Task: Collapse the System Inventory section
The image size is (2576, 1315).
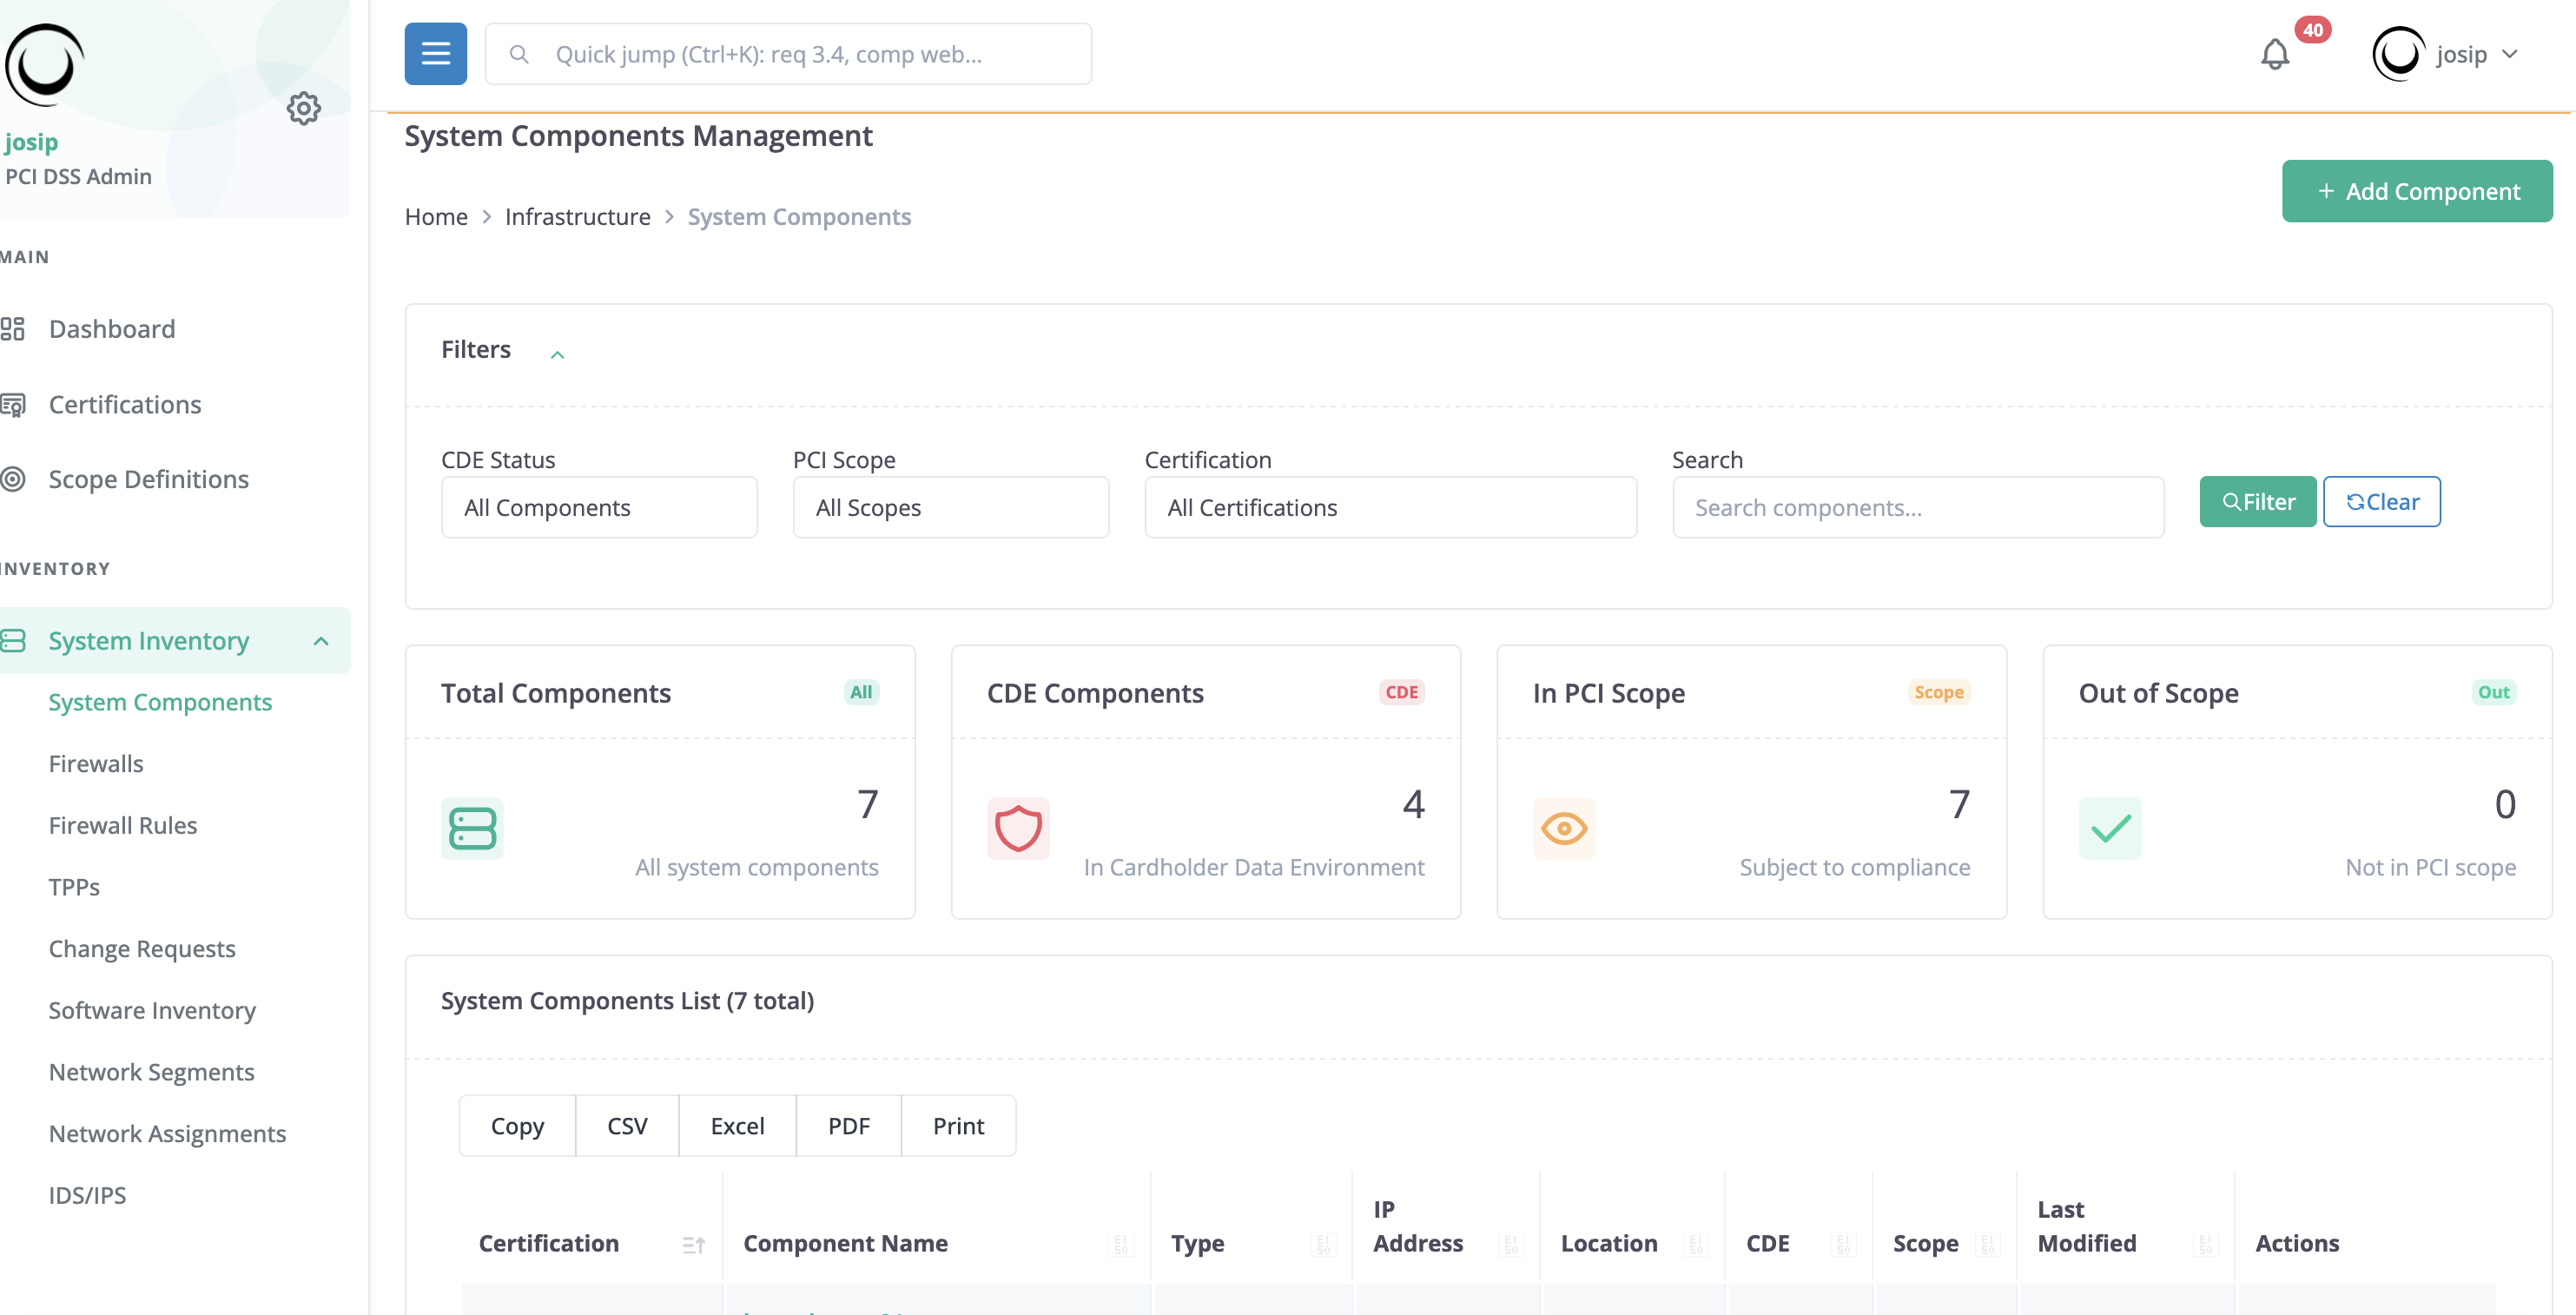Action: [321, 640]
